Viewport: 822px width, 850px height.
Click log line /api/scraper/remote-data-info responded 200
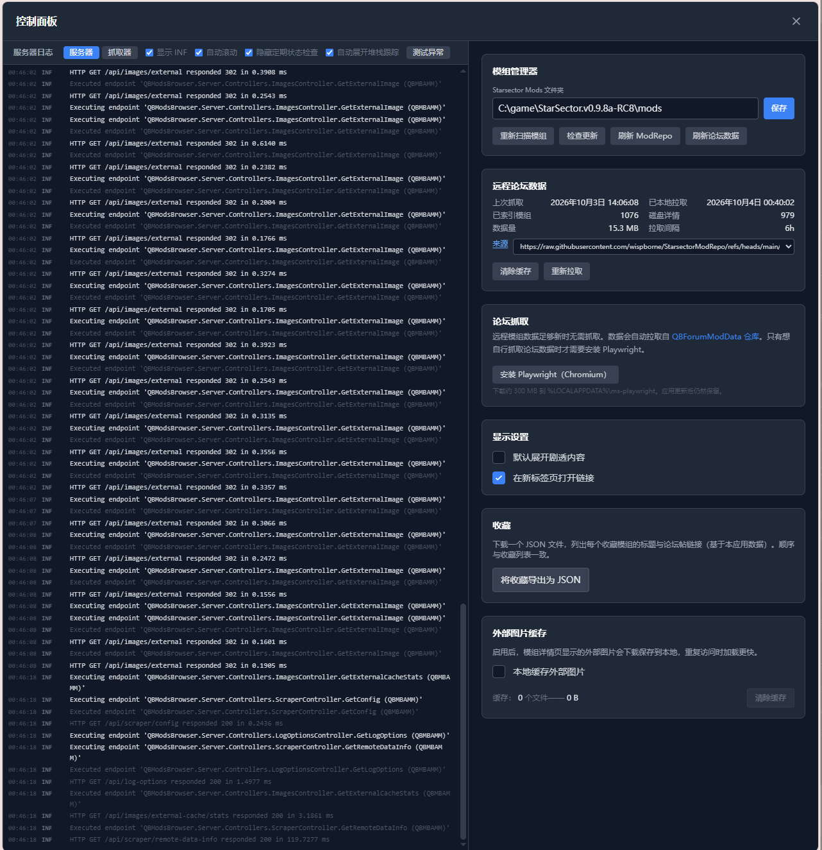[x=199, y=840]
